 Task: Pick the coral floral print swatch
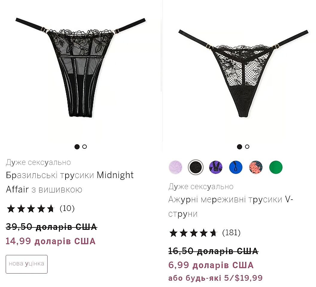pyautogui.click(x=256, y=167)
